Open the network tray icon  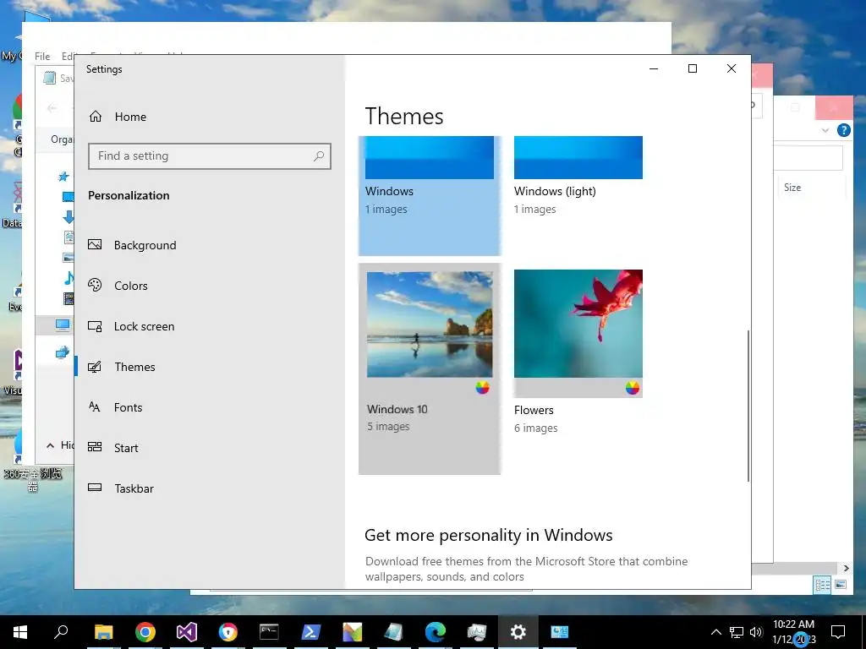tap(737, 632)
